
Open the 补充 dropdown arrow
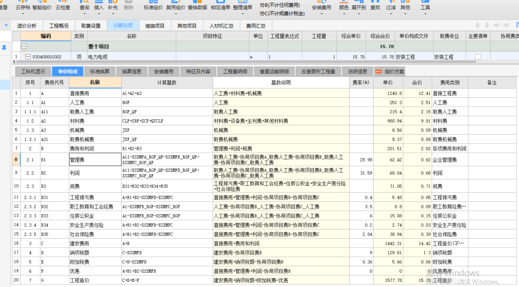(x=113, y=14)
